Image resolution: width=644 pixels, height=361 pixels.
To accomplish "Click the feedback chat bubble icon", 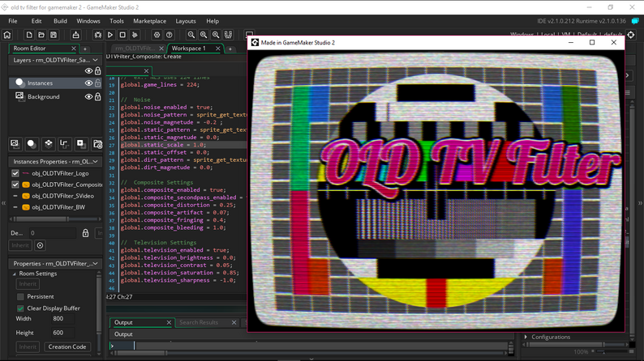I will (635, 21).
